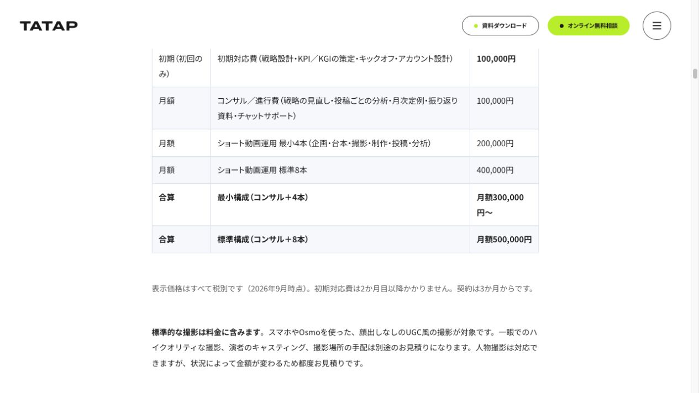This screenshot has width=699, height=393.
Task: Click 月額 label in the コンサル row
Action: tap(166, 101)
